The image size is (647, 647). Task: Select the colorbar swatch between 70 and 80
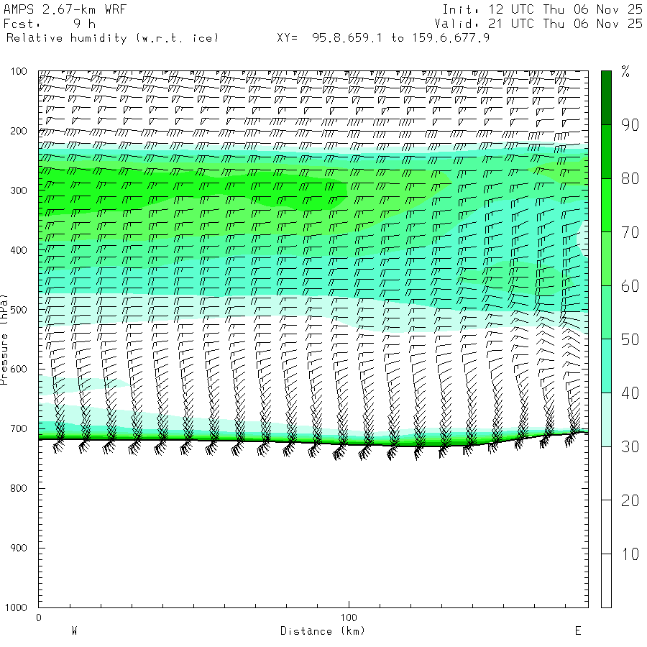pyautogui.click(x=606, y=205)
